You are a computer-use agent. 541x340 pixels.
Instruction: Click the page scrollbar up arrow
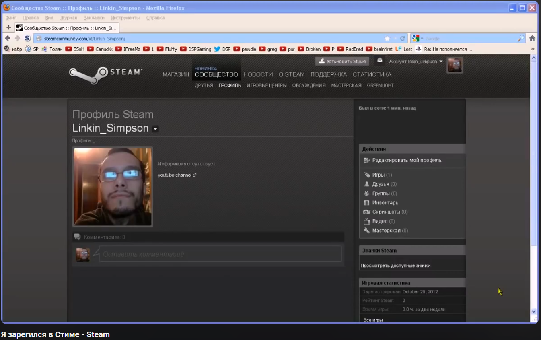(x=534, y=58)
